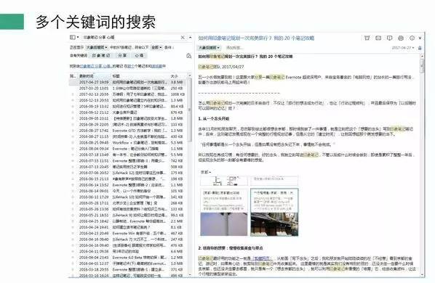435x283 pixels.
Task: Open the 全部 match dropdown in the filter row
Action: 156,47
